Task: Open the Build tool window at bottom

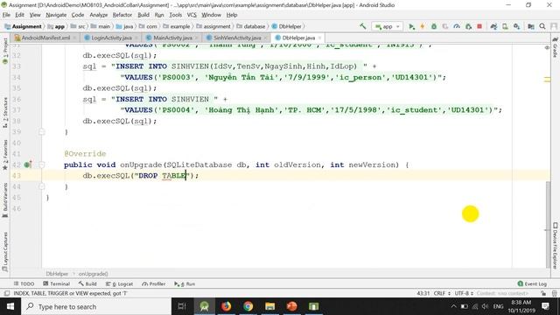Action: 87,283
